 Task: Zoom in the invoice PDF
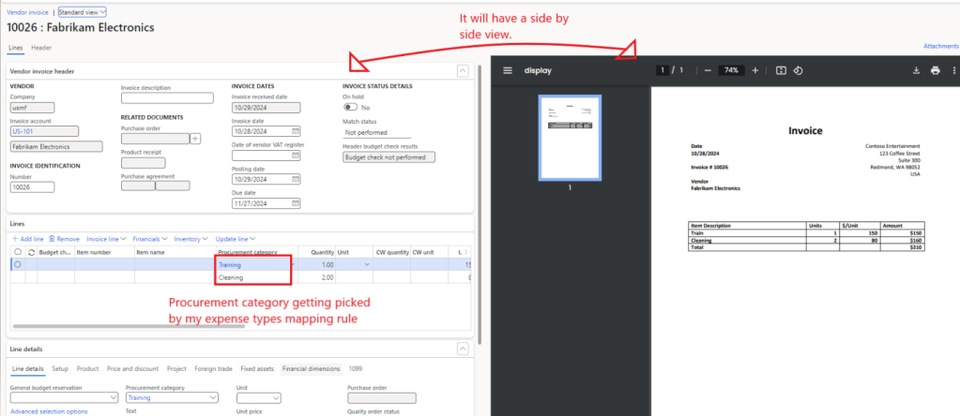754,70
